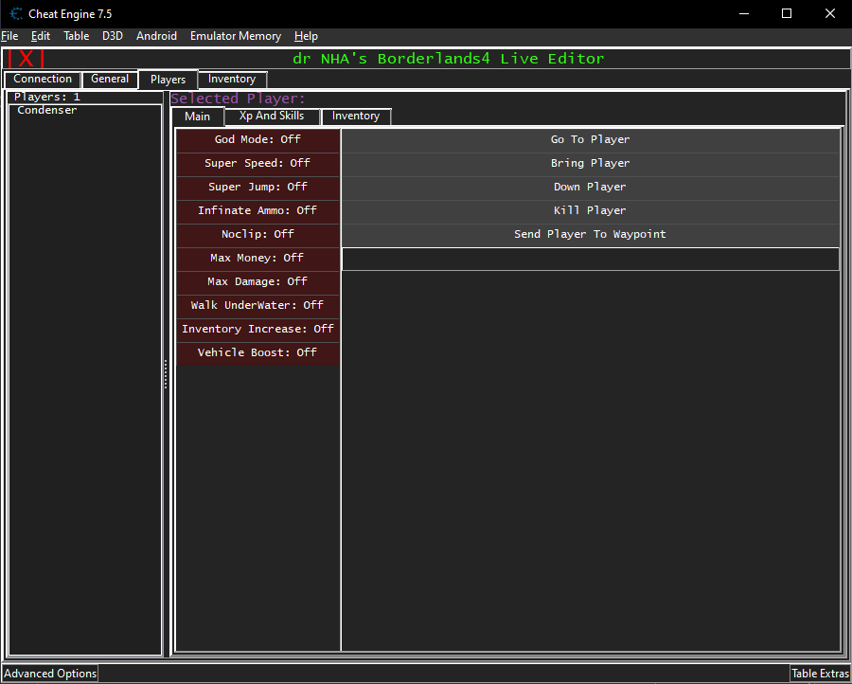Enable Walk UnderWater option
This screenshot has height=684, width=852.
[x=257, y=306]
